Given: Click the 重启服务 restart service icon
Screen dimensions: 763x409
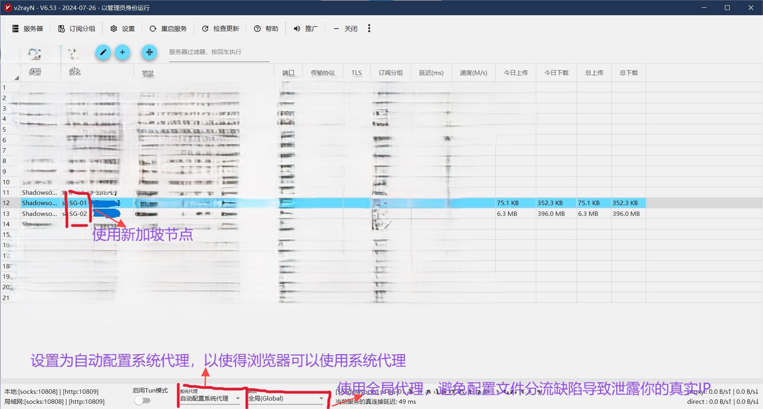Looking at the screenshot, I should 153,28.
